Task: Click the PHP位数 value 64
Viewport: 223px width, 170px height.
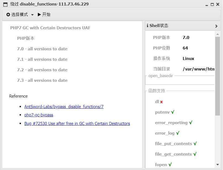Action: [185, 48]
